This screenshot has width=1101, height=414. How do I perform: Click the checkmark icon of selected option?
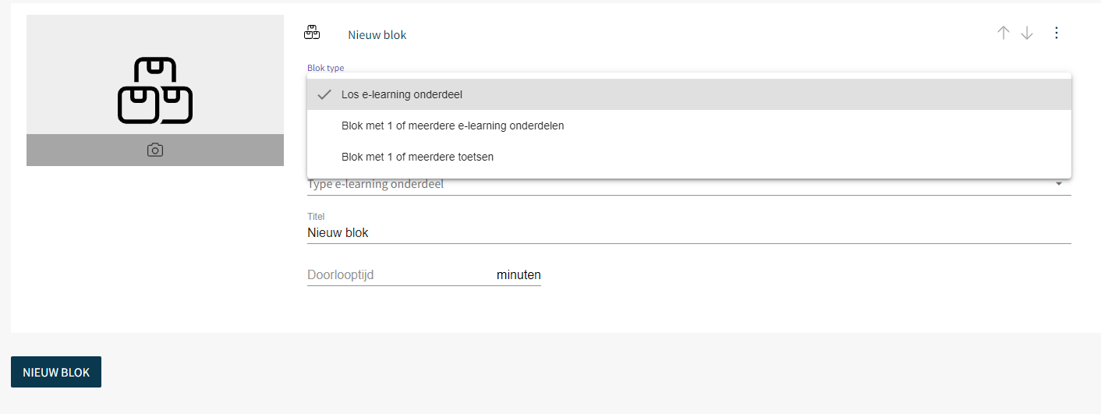[x=324, y=94]
